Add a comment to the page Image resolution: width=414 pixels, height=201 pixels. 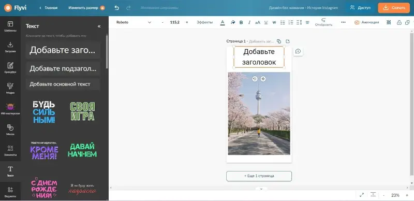point(298,51)
